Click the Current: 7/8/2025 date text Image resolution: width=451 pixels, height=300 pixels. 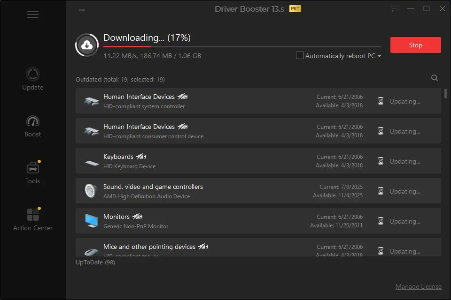click(x=341, y=187)
